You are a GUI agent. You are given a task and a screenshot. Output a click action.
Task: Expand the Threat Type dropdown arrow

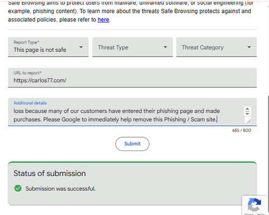pos(165,47)
